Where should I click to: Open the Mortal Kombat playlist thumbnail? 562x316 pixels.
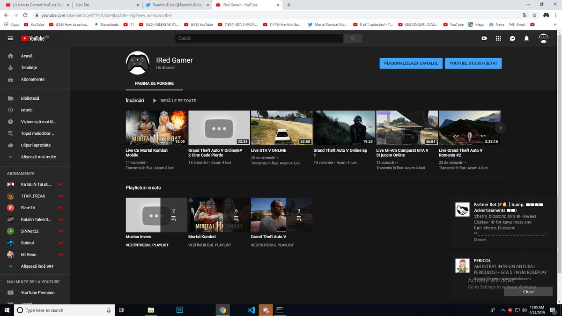tap(219, 215)
